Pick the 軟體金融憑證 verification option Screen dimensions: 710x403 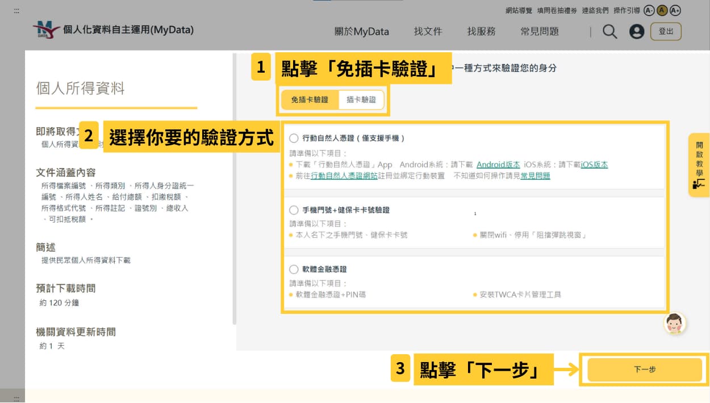294,270
